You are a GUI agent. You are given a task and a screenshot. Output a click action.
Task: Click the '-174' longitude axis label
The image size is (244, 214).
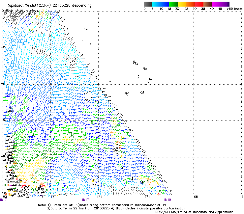[x=98, y=197]
